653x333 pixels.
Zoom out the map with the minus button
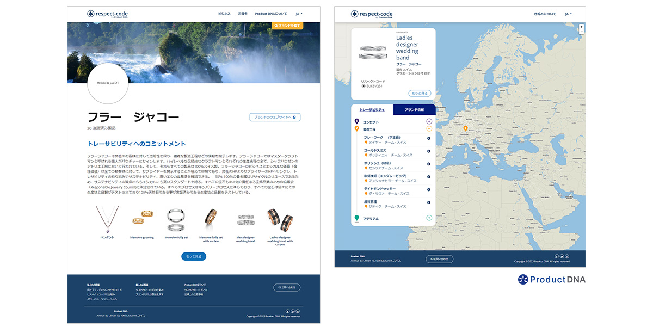coord(582,32)
